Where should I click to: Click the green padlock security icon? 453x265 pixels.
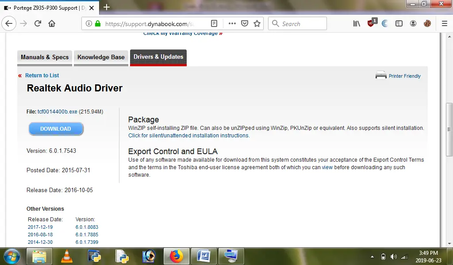coord(98,24)
